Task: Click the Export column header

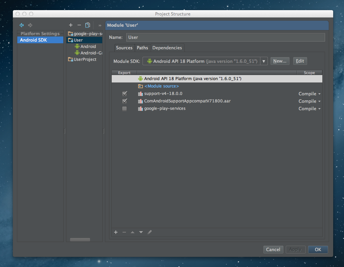Action: (124, 73)
